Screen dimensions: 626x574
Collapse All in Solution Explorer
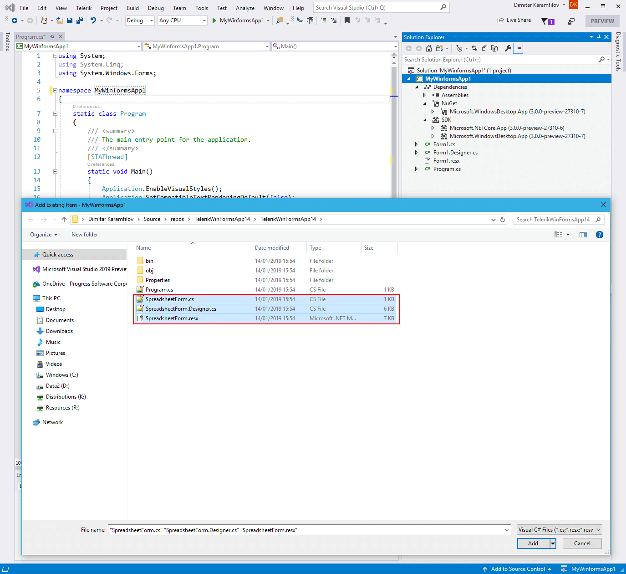point(484,48)
